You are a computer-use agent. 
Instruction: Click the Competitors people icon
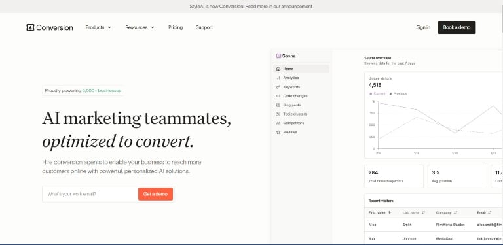278,123
